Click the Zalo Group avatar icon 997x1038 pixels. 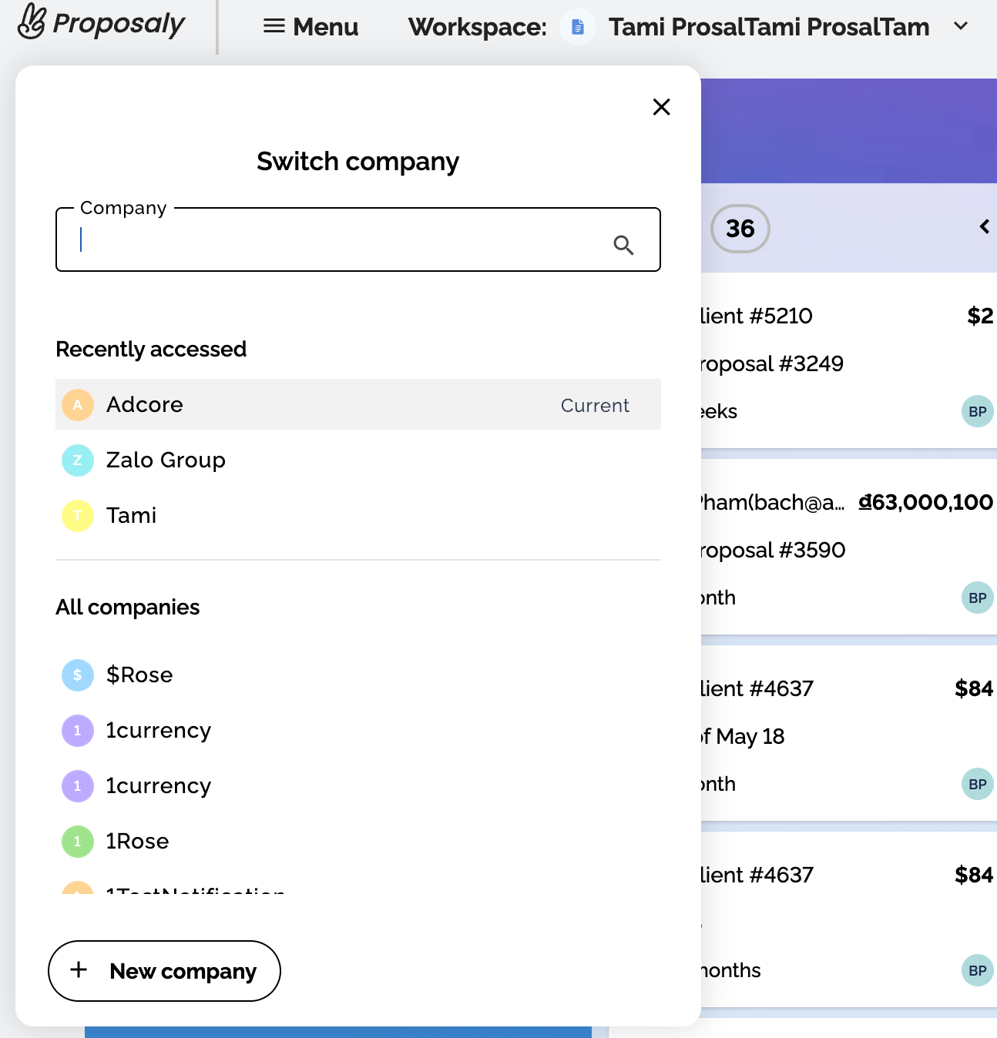pos(78,460)
